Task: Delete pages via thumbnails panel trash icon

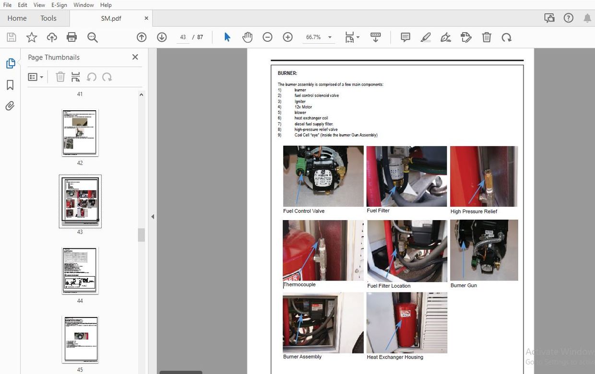Action: [60, 77]
